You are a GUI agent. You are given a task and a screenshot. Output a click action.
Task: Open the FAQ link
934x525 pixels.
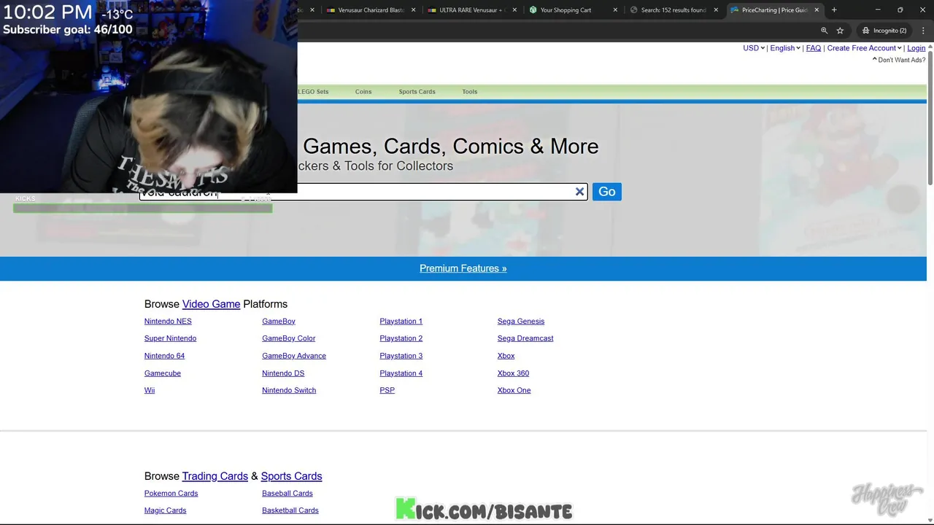tap(814, 48)
